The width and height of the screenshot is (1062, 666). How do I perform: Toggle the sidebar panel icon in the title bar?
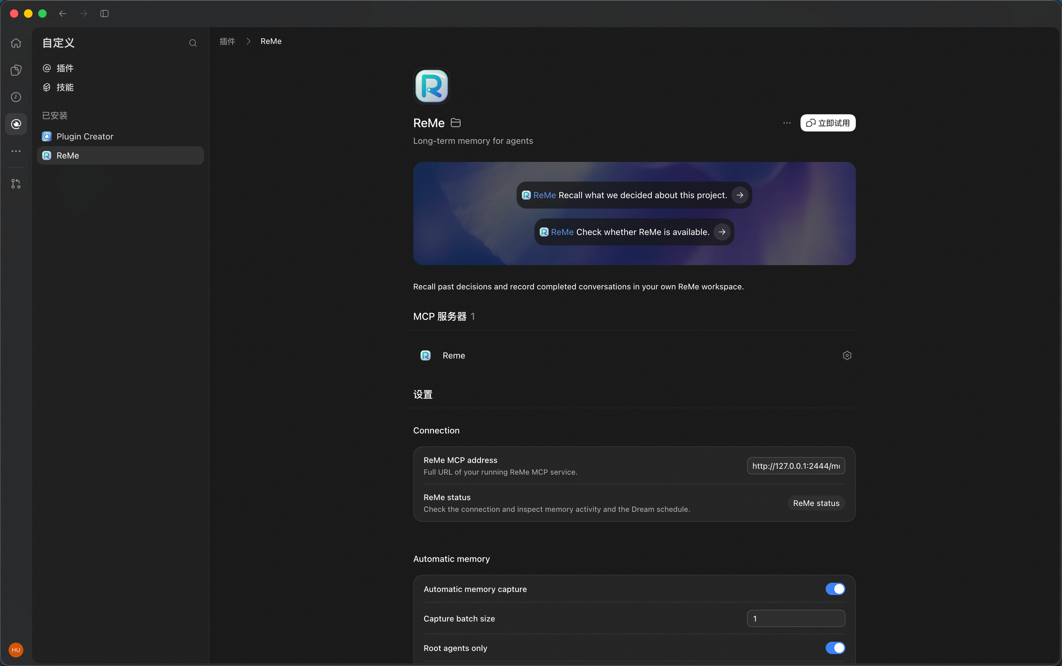(104, 14)
